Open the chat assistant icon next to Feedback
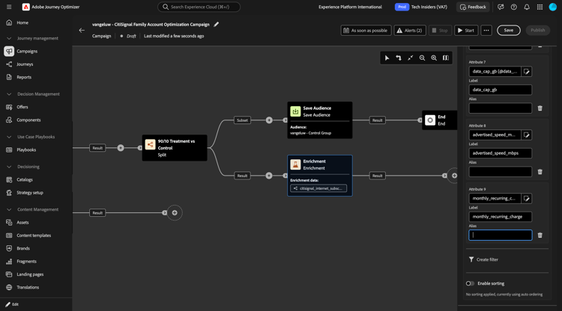The image size is (562, 311). click(x=501, y=7)
